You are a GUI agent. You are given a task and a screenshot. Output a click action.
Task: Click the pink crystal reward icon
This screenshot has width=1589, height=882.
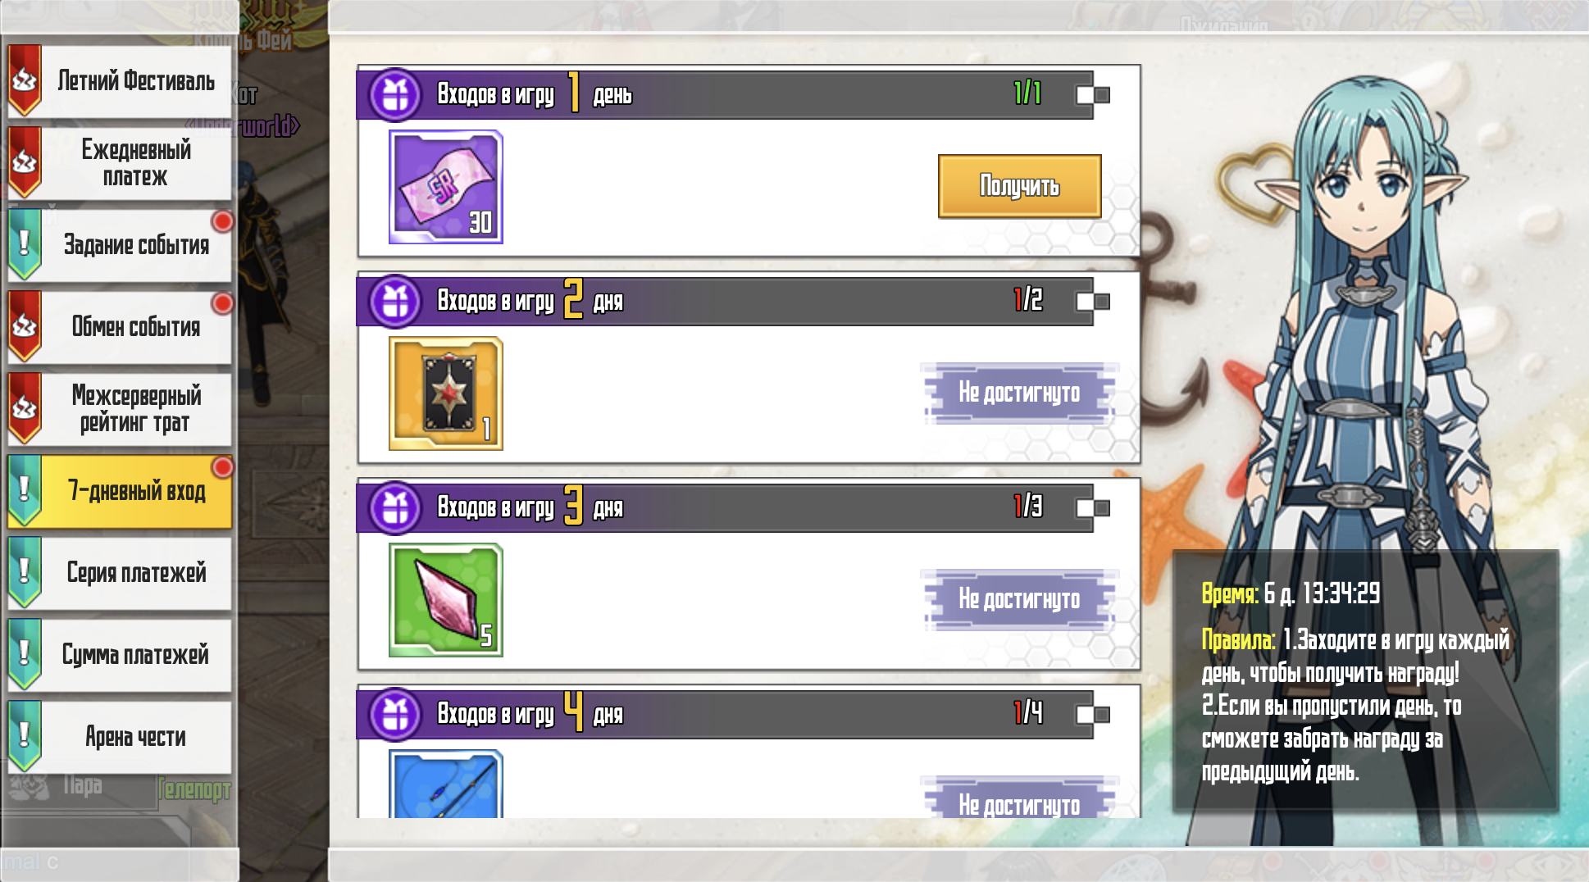click(x=445, y=600)
